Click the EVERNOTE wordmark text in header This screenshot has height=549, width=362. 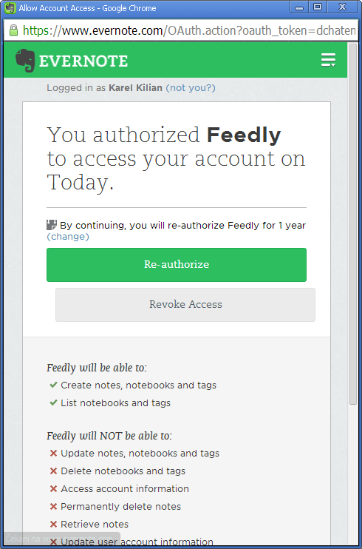click(83, 61)
